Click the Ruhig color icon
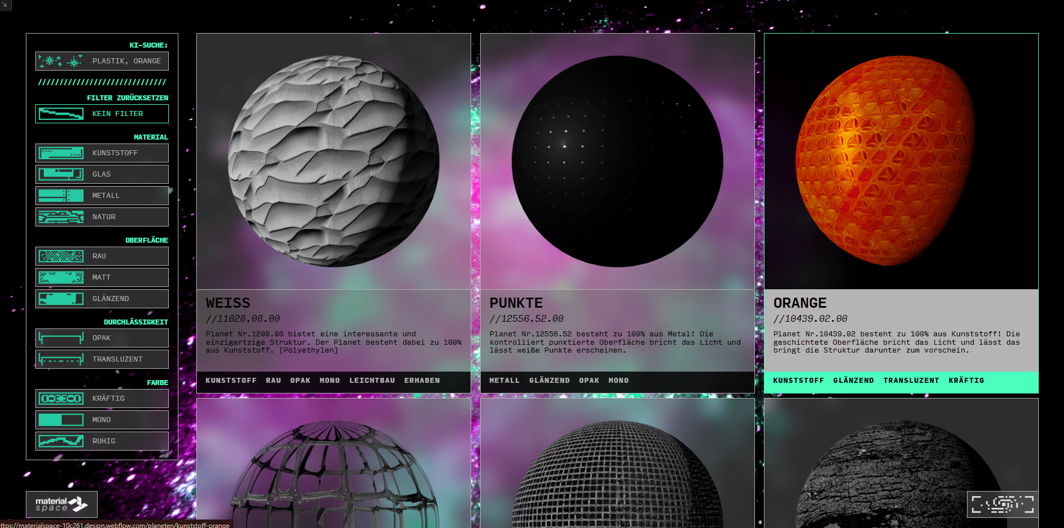1064x528 pixels. [x=61, y=441]
